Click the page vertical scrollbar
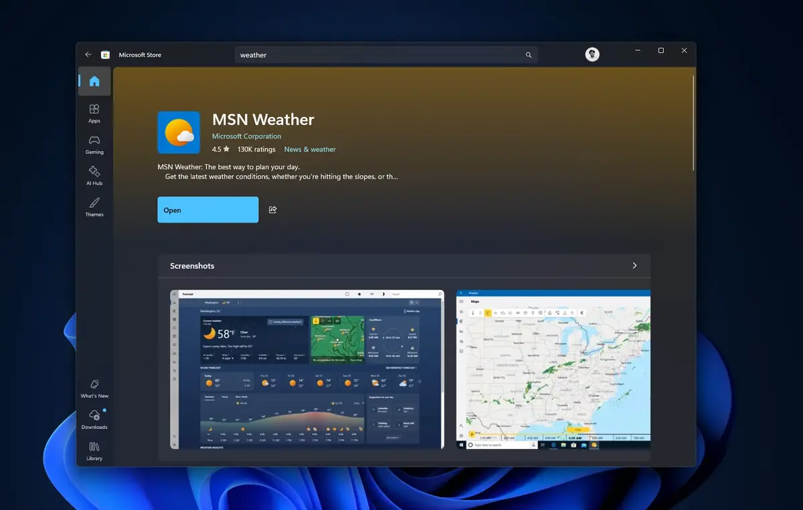 pyautogui.click(x=693, y=122)
